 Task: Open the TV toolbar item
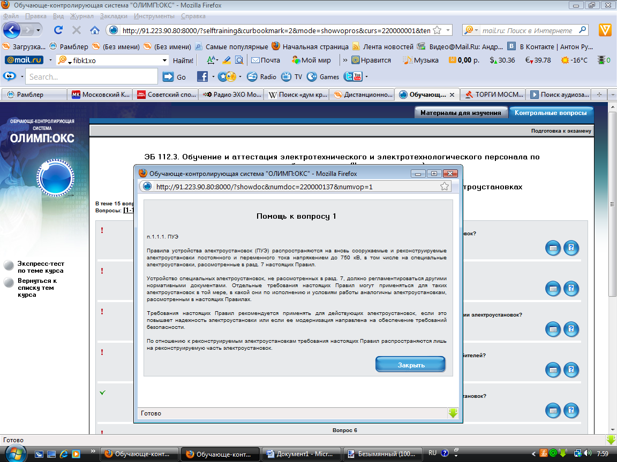click(291, 76)
